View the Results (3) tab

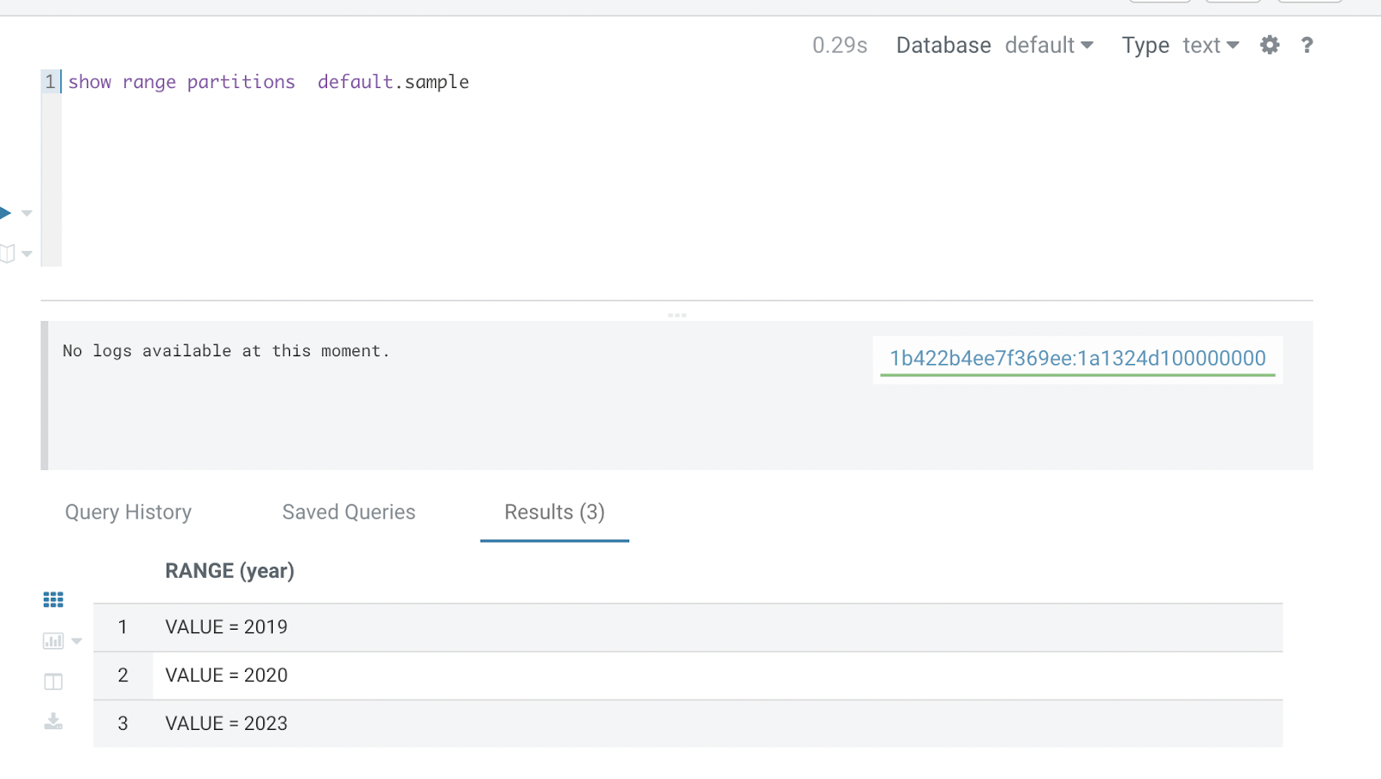coord(554,512)
